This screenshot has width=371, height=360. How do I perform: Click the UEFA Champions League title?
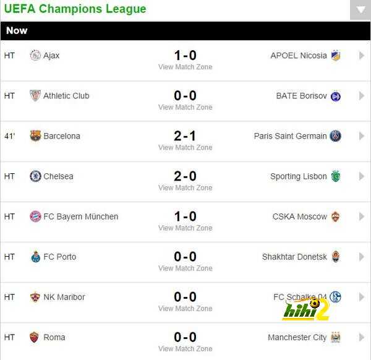point(75,9)
